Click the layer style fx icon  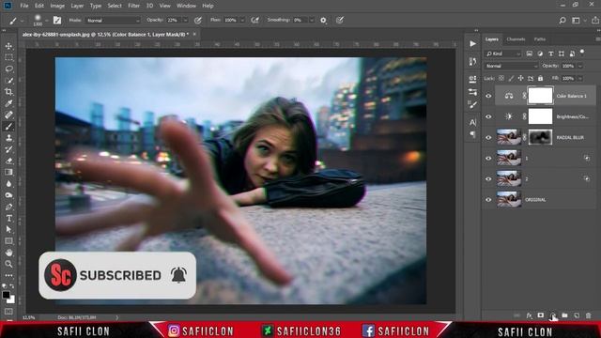529,315
